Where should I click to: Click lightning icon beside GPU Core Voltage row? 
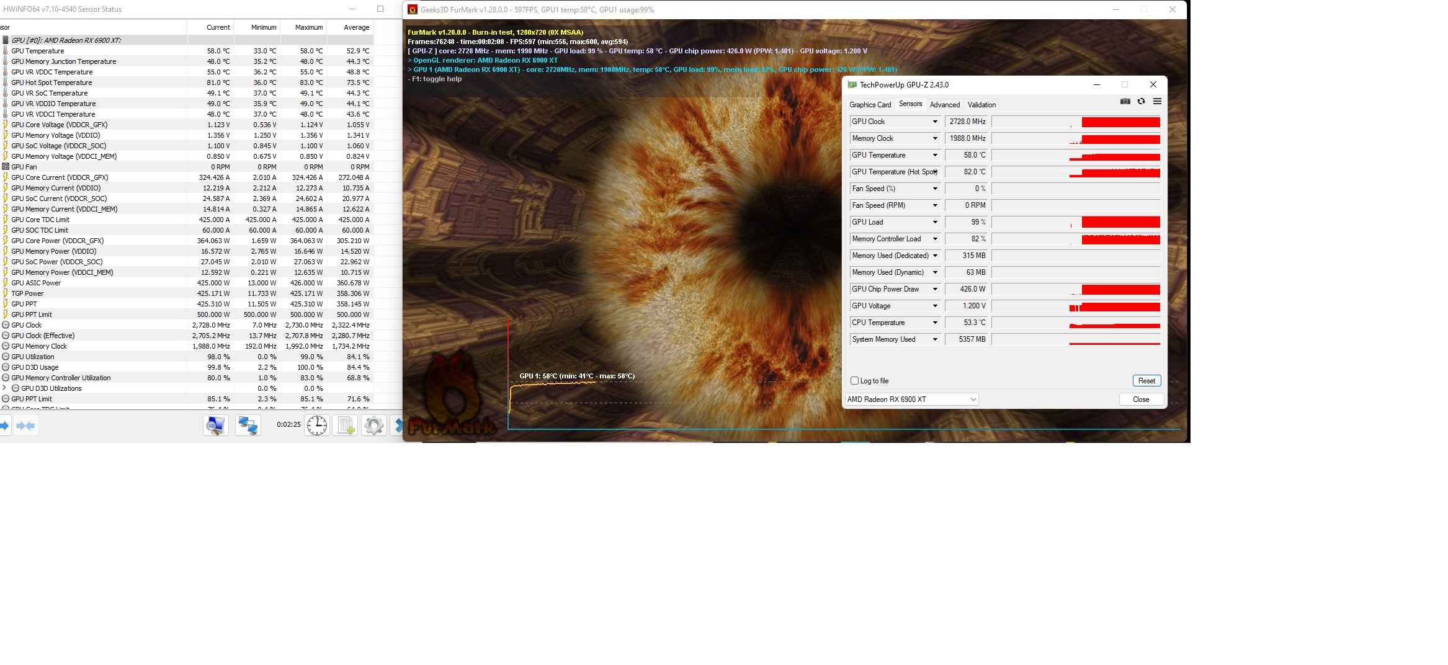pos(6,125)
